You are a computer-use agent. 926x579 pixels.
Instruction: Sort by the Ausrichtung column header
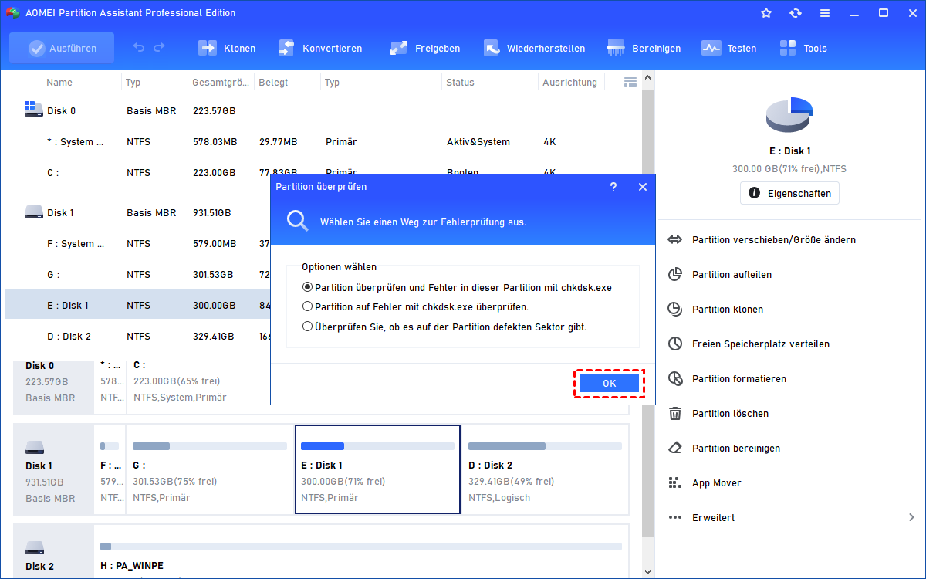click(569, 82)
